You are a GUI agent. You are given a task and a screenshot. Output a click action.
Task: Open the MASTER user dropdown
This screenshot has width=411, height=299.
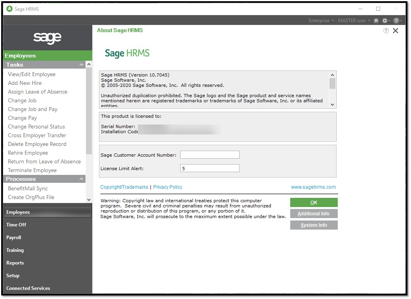click(x=354, y=21)
